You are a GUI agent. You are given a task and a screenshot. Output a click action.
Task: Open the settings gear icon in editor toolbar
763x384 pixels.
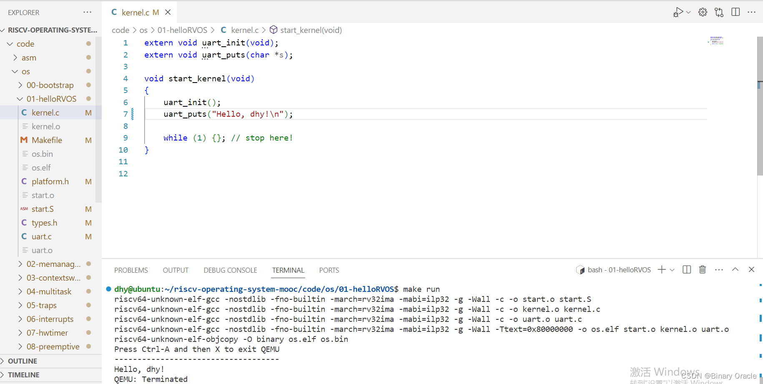click(703, 13)
